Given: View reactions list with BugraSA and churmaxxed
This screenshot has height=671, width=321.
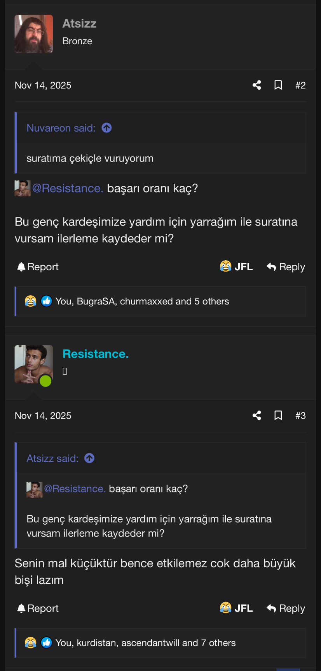Looking at the screenshot, I should tap(142, 301).
